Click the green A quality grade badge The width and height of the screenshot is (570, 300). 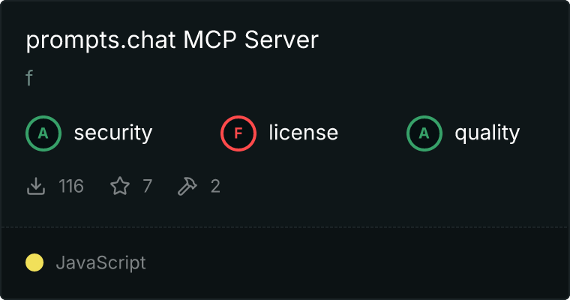click(x=424, y=133)
